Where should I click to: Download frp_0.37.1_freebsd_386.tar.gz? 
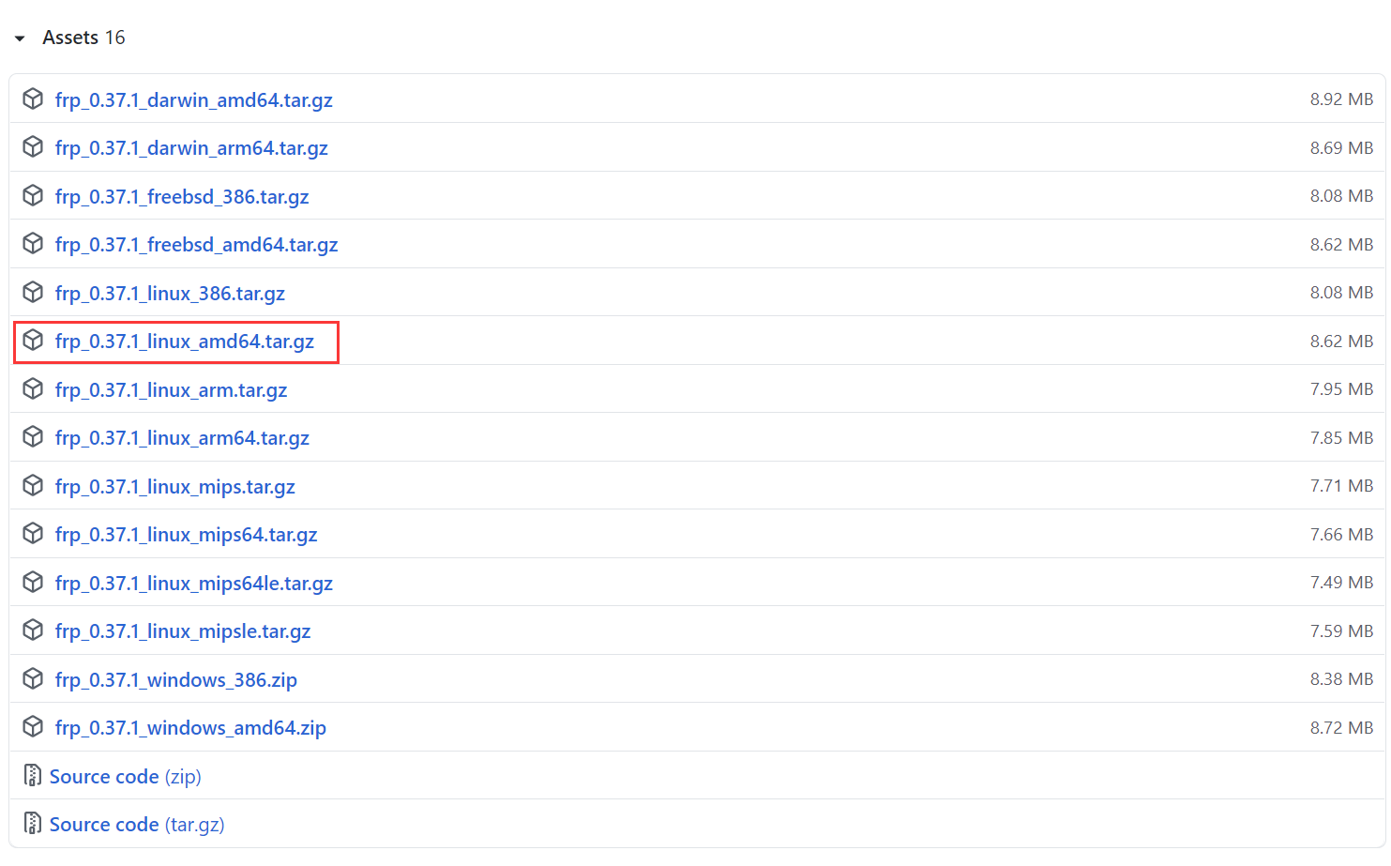pyautogui.click(x=182, y=197)
